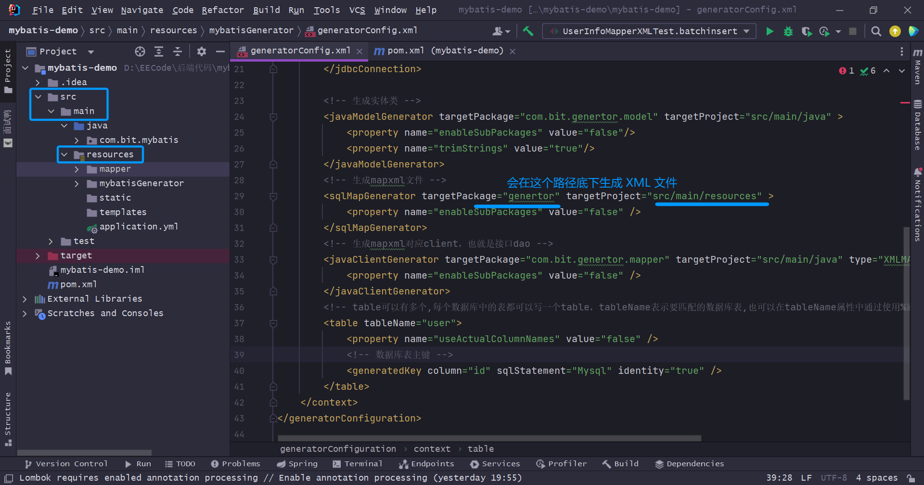Image resolution: width=924 pixels, height=485 pixels.
Task: Click the Stop execution square icon
Action: [x=853, y=31]
